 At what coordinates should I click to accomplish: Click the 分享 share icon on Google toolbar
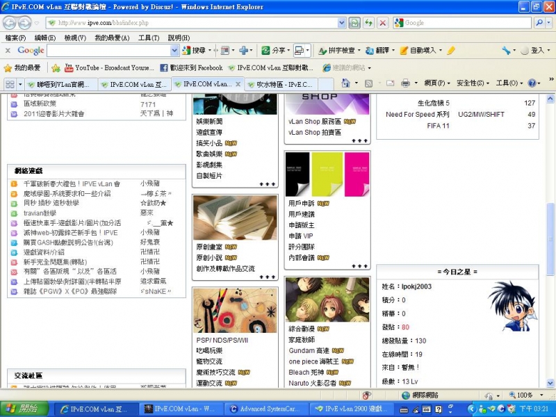(271, 50)
